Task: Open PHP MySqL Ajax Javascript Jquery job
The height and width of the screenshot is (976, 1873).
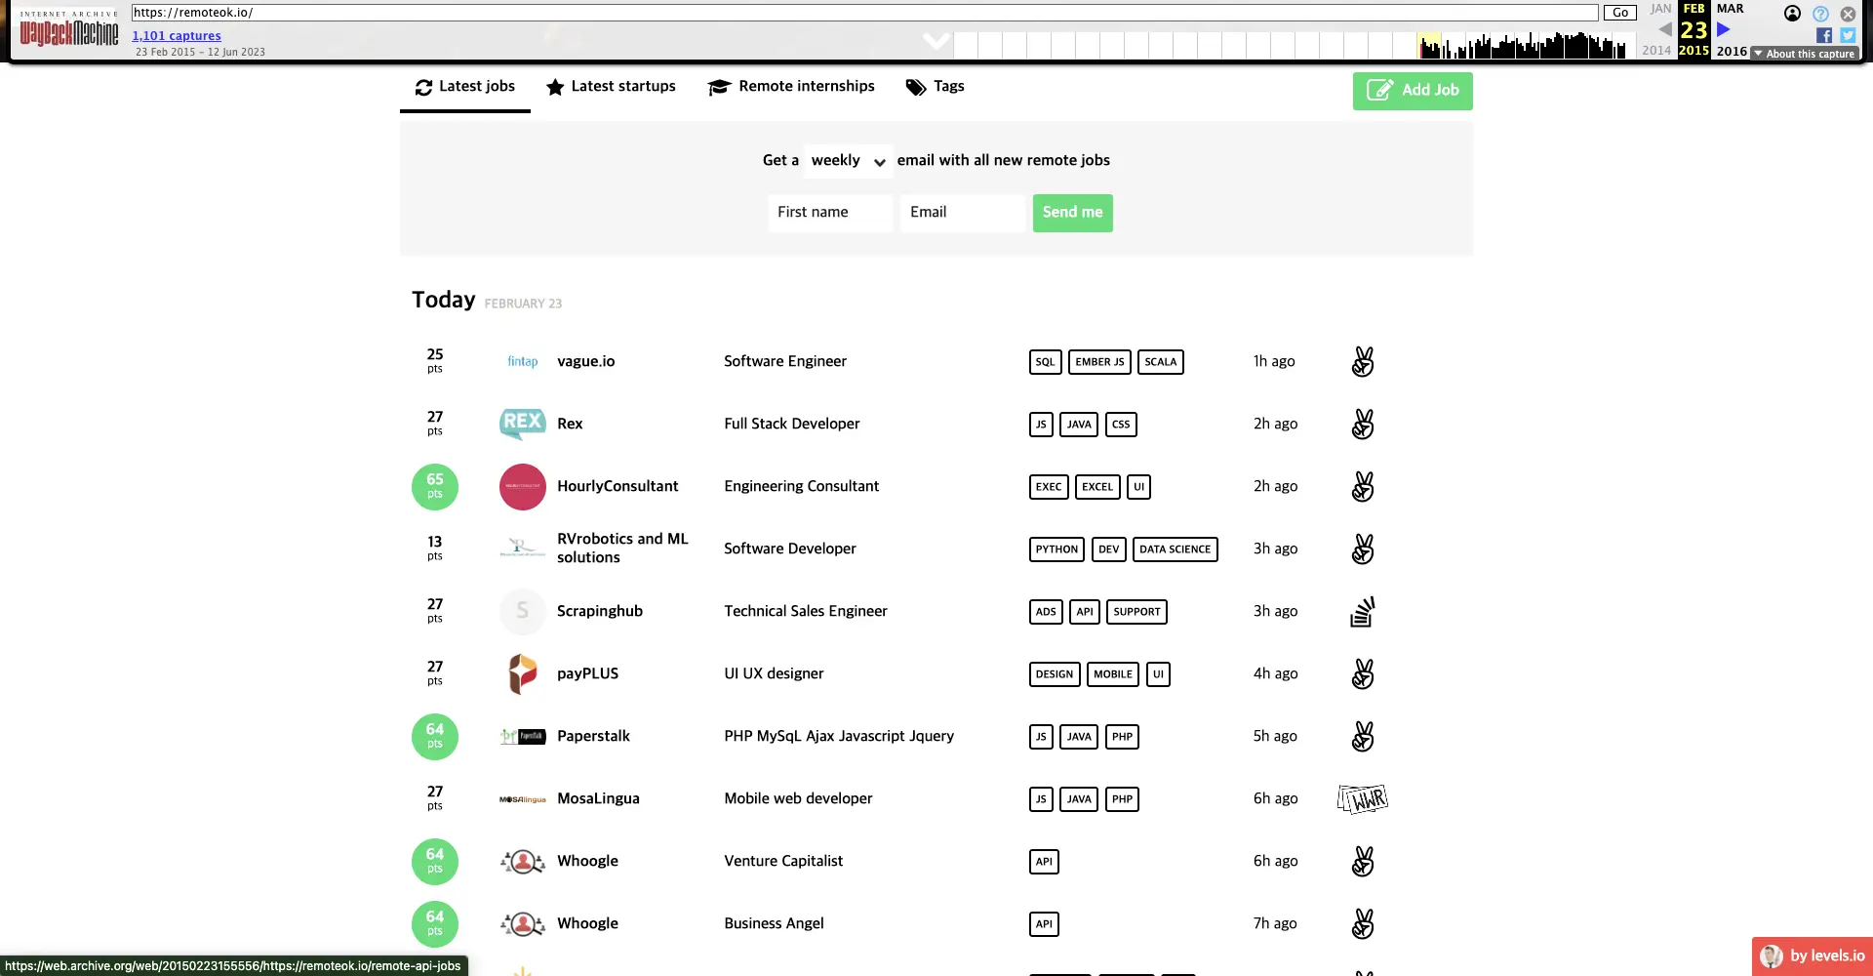Action: tap(839, 737)
